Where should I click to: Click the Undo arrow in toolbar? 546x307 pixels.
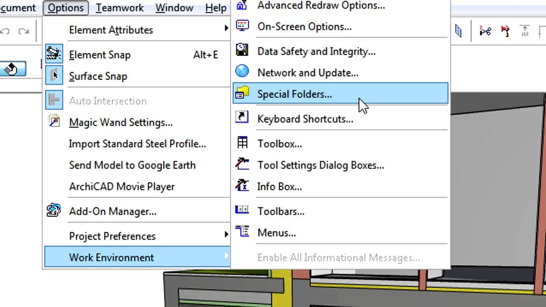pos(5,31)
